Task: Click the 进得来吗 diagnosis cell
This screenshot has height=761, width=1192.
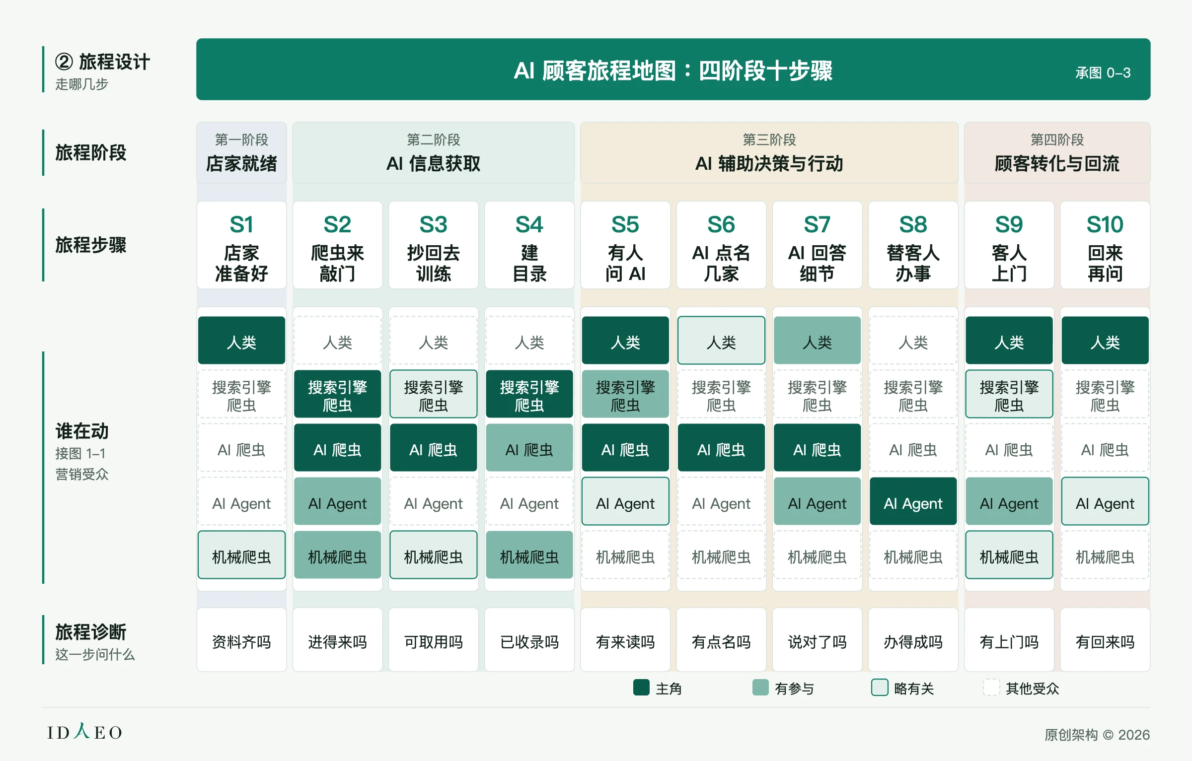Action: click(x=337, y=640)
